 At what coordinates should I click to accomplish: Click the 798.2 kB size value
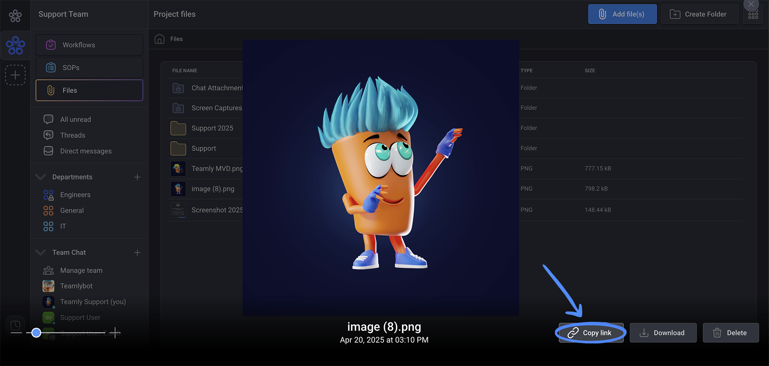pos(596,189)
